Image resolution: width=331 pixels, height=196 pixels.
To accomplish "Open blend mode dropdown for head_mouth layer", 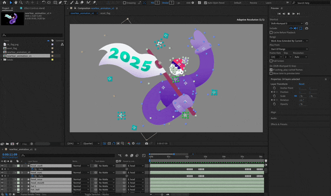I will (x=81, y=183).
